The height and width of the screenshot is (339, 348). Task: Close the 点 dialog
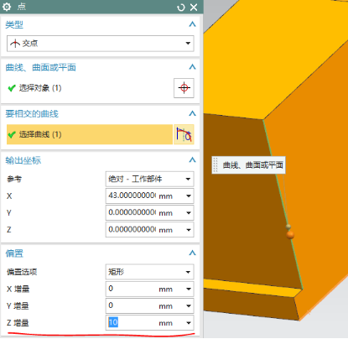pos(194,8)
